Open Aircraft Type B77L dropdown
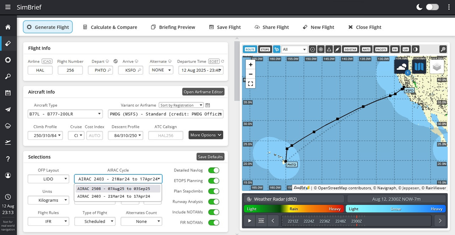 (x=65, y=114)
